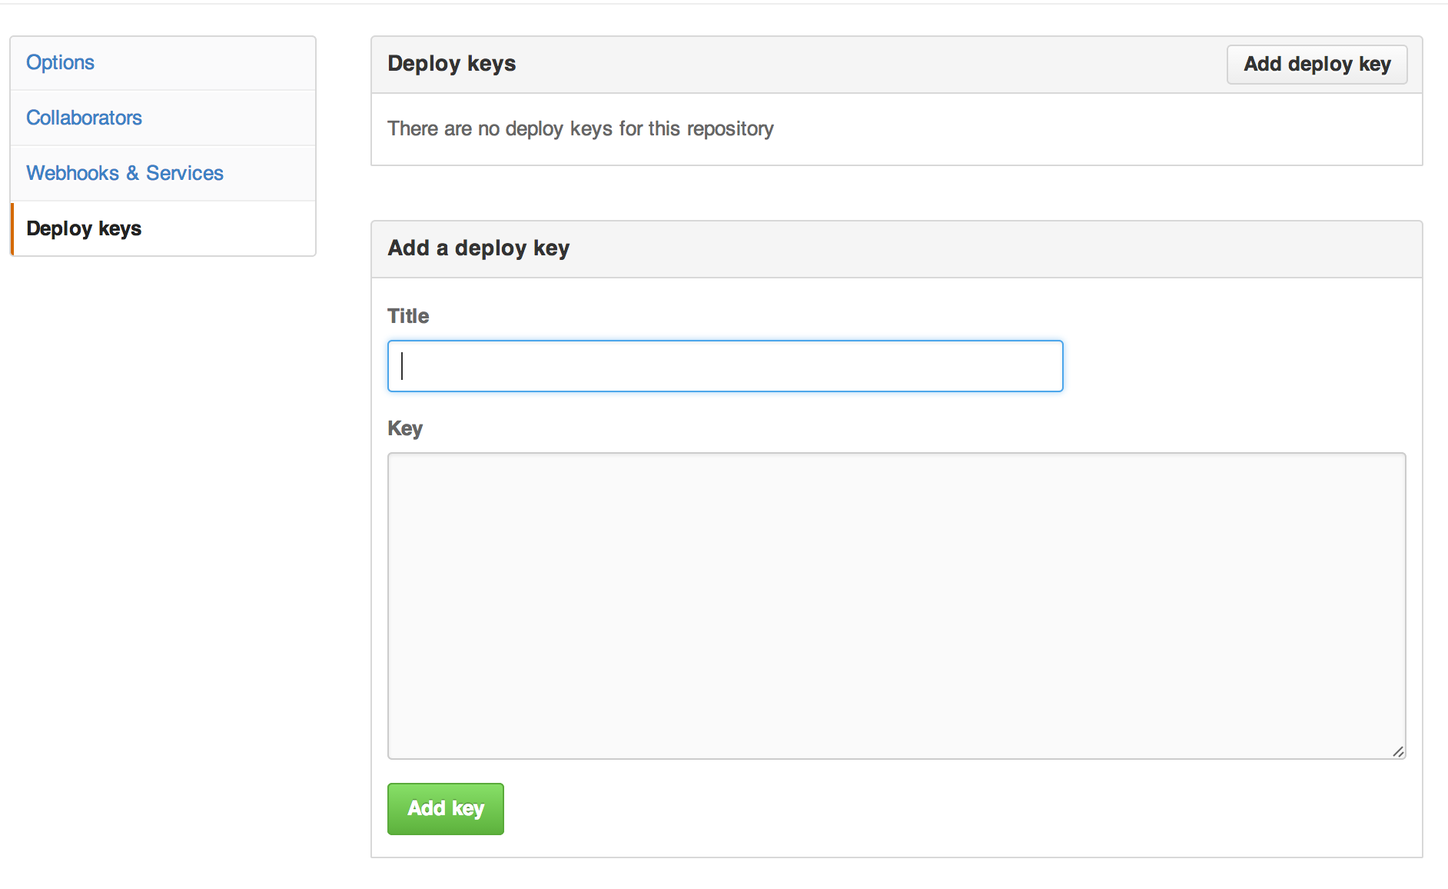Screen dimensions: 1448x889
Task: Click the bottom edge of Key textarea
Action: 896,758
